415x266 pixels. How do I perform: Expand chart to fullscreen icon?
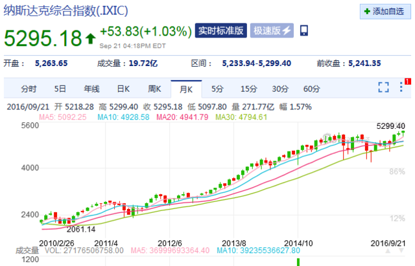[383, 87]
